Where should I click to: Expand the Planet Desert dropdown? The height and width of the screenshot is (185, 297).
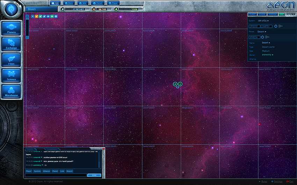[x=262, y=32]
